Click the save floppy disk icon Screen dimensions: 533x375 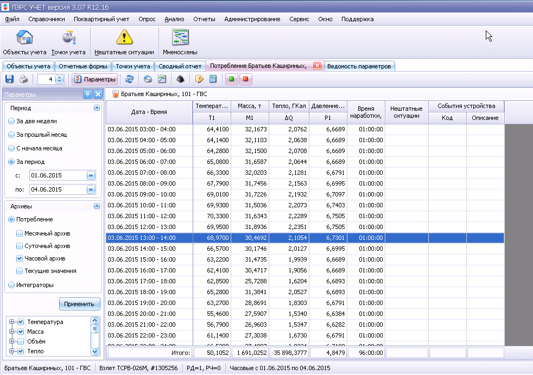pyautogui.click(x=10, y=79)
